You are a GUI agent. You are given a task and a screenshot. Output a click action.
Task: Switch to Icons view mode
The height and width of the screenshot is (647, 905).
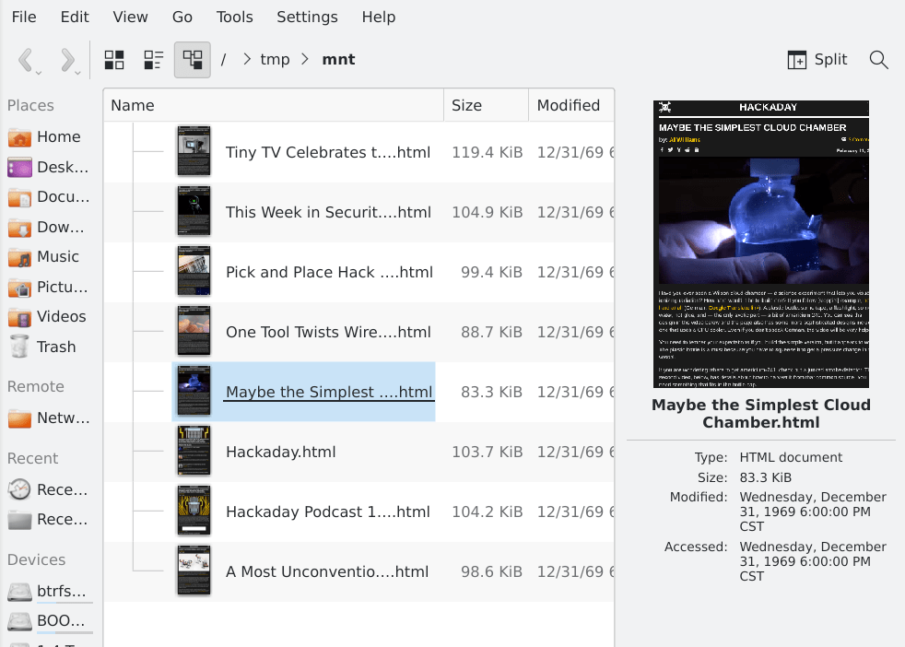pos(114,60)
